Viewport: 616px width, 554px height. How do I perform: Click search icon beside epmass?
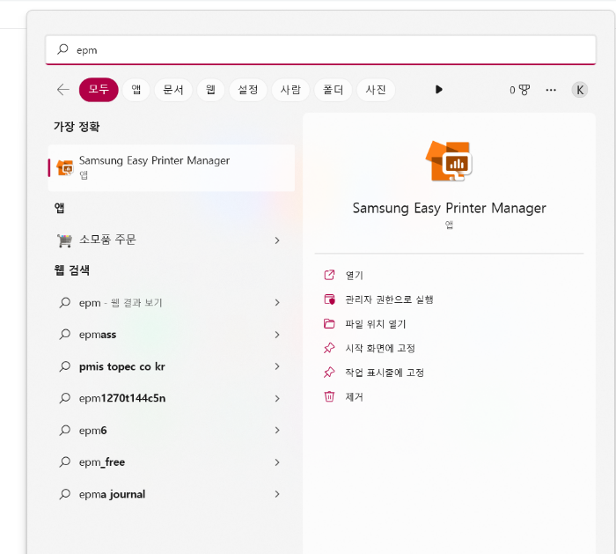pos(64,335)
